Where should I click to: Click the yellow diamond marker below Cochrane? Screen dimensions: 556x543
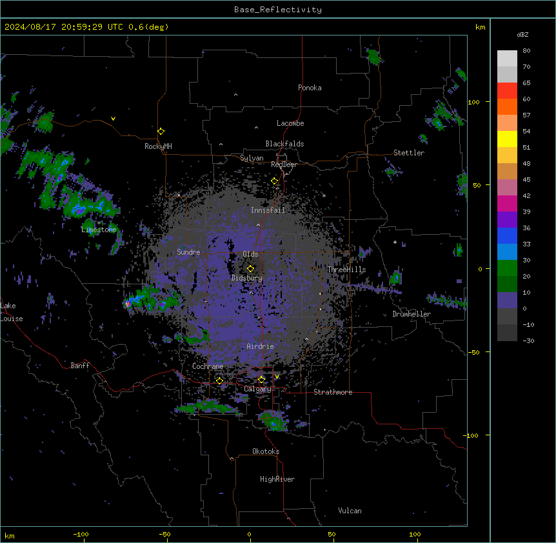point(219,380)
